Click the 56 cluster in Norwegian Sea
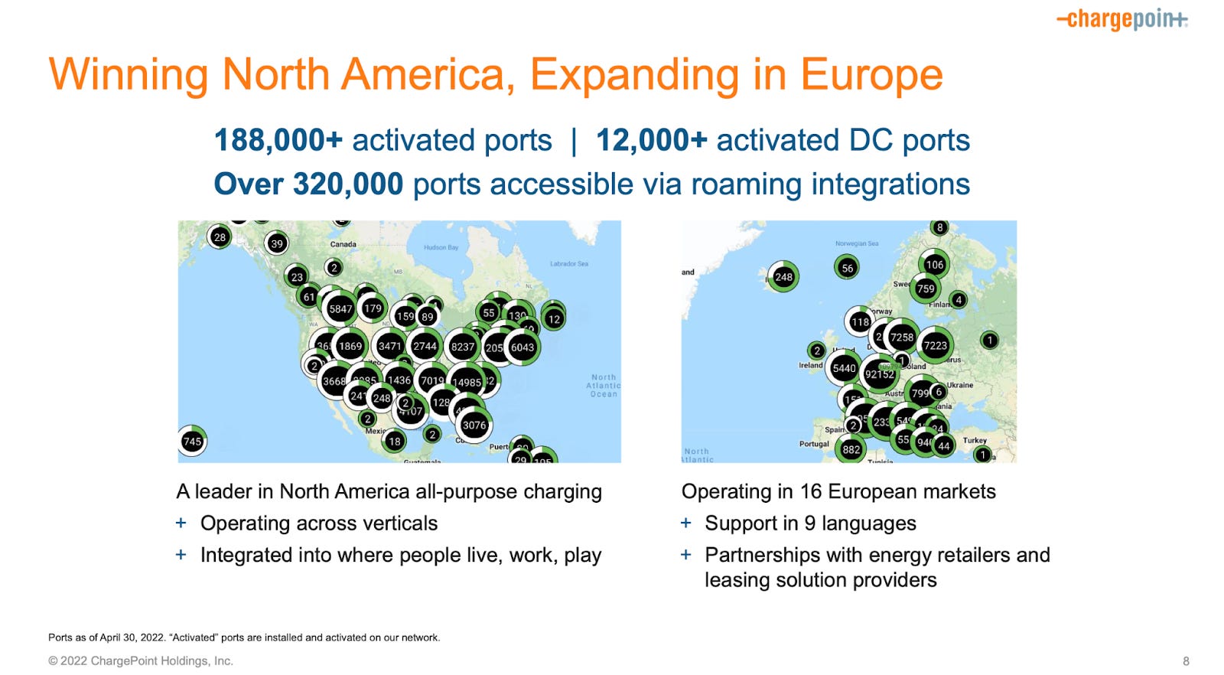This screenshot has width=1224, height=675. [847, 268]
